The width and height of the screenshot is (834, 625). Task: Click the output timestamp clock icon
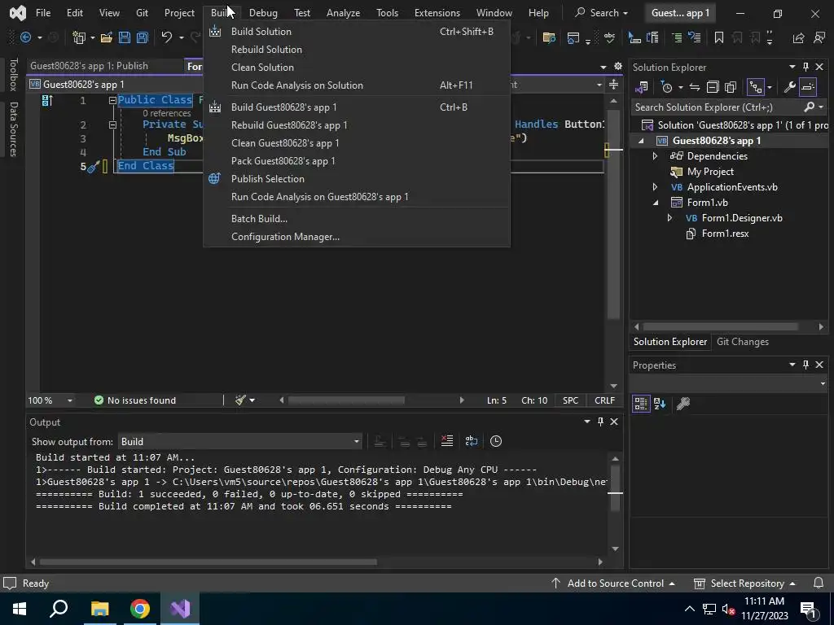(496, 441)
